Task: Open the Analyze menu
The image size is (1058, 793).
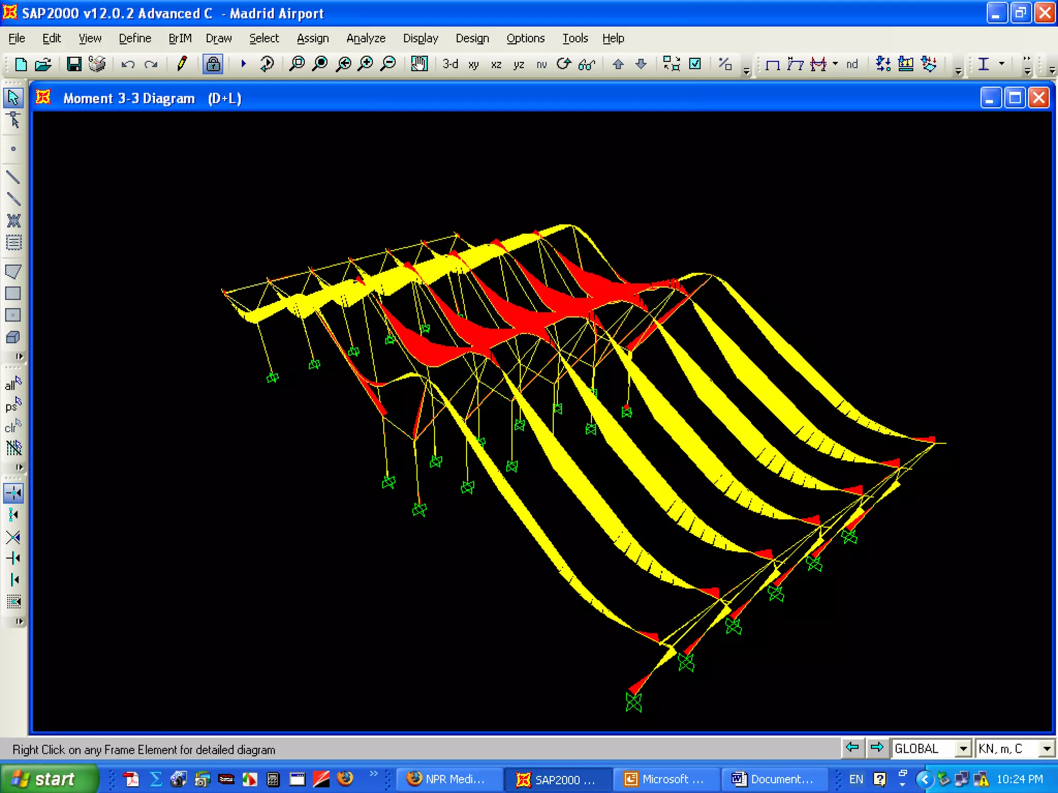Action: click(x=366, y=38)
